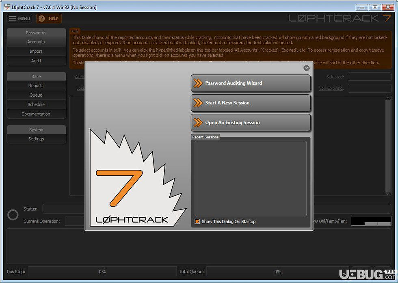Click the Base section header

36,76
